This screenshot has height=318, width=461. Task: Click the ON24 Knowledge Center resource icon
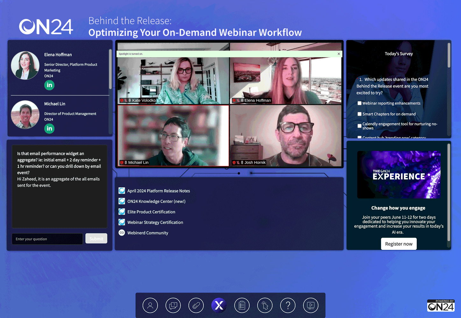tap(122, 201)
